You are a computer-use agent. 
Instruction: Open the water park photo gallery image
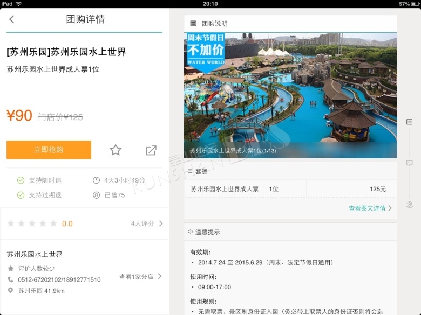click(x=290, y=95)
